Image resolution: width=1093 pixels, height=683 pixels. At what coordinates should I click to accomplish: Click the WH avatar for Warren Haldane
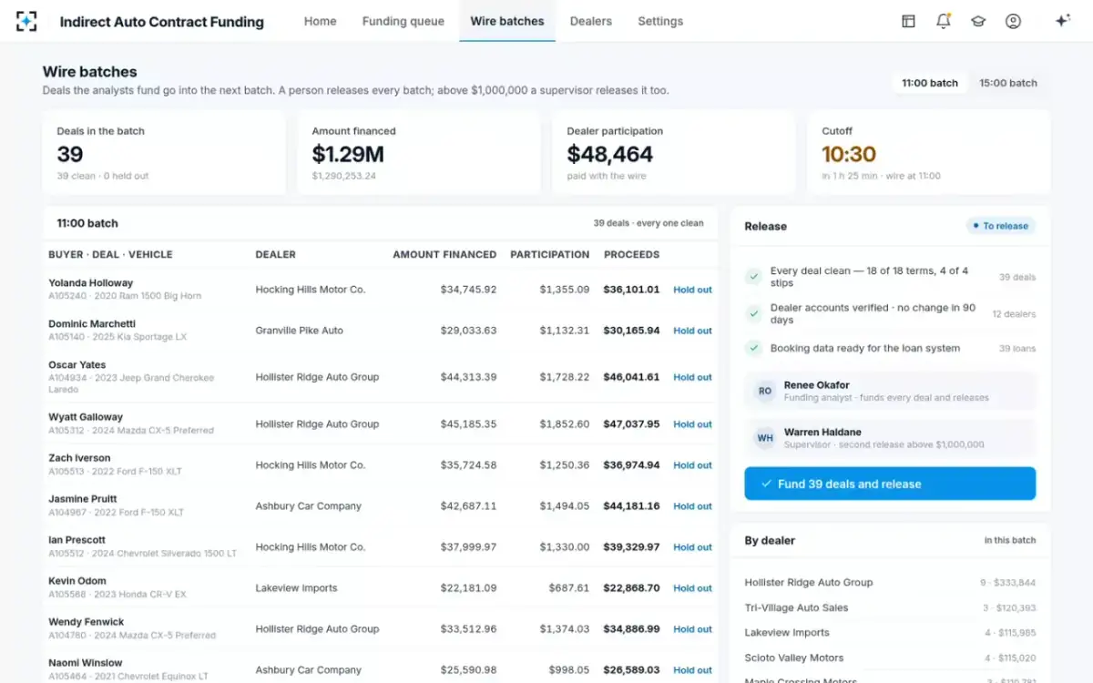point(765,438)
